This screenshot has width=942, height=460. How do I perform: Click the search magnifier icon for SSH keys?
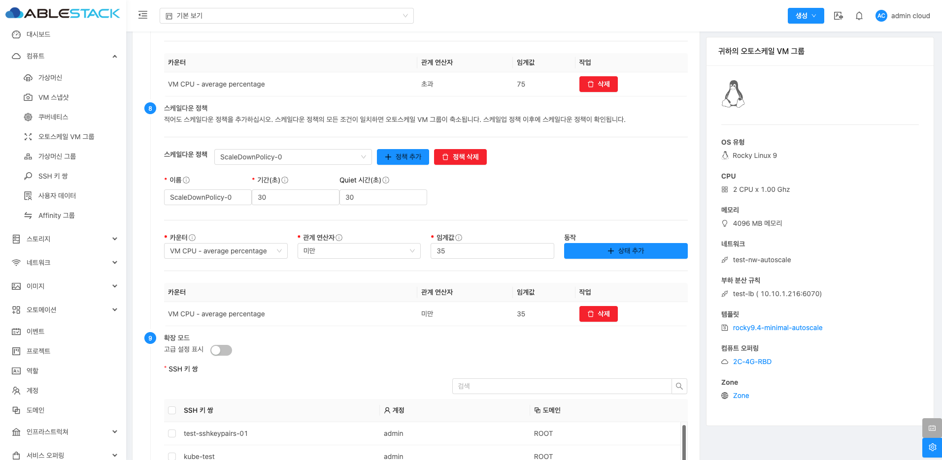[x=679, y=386]
